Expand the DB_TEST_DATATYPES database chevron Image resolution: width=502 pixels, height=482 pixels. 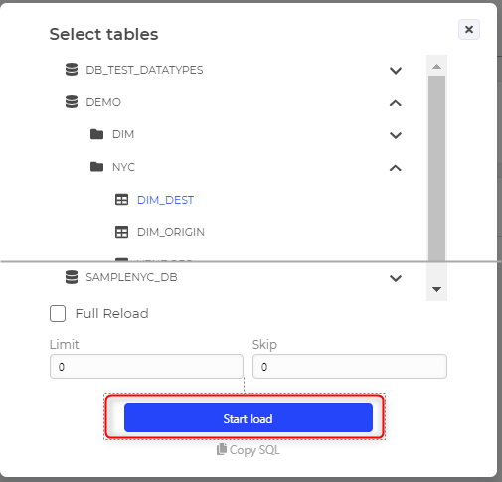(x=396, y=71)
